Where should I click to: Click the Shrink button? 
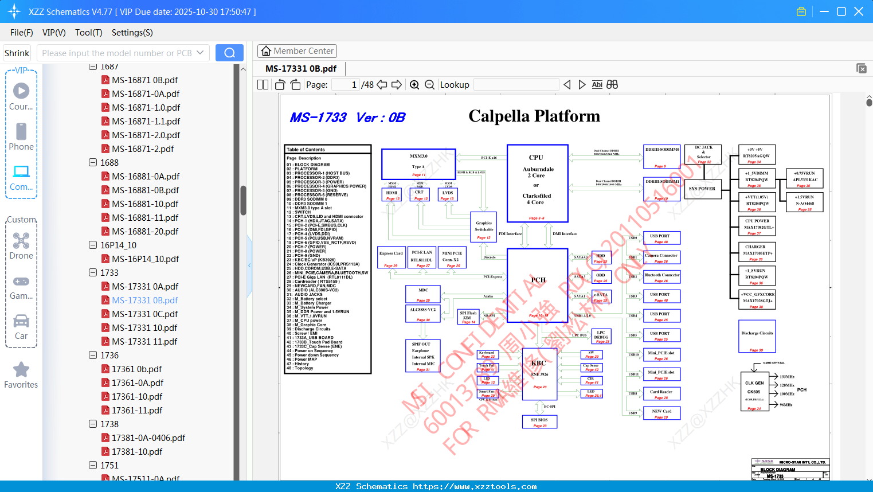[x=17, y=53]
